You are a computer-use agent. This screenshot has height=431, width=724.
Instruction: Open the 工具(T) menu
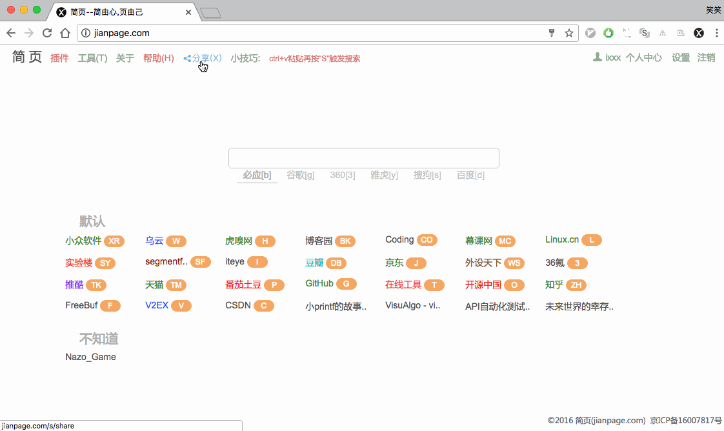(x=92, y=58)
